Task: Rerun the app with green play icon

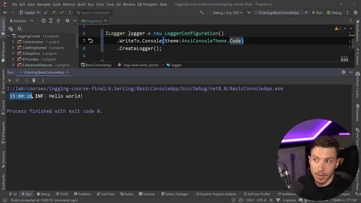Action: pyautogui.click(x=10, y=80)
